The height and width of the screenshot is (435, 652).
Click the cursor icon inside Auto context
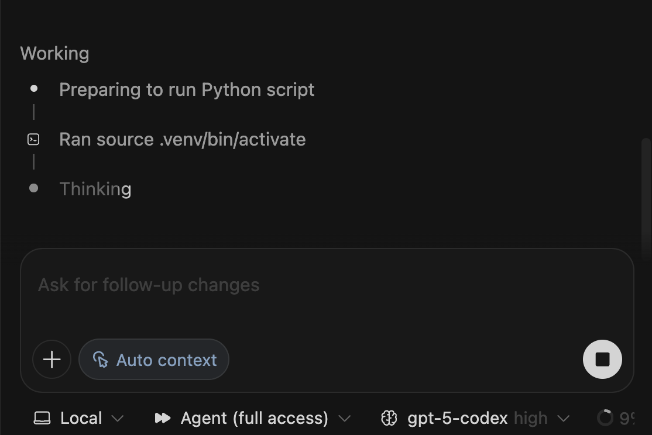101,360
